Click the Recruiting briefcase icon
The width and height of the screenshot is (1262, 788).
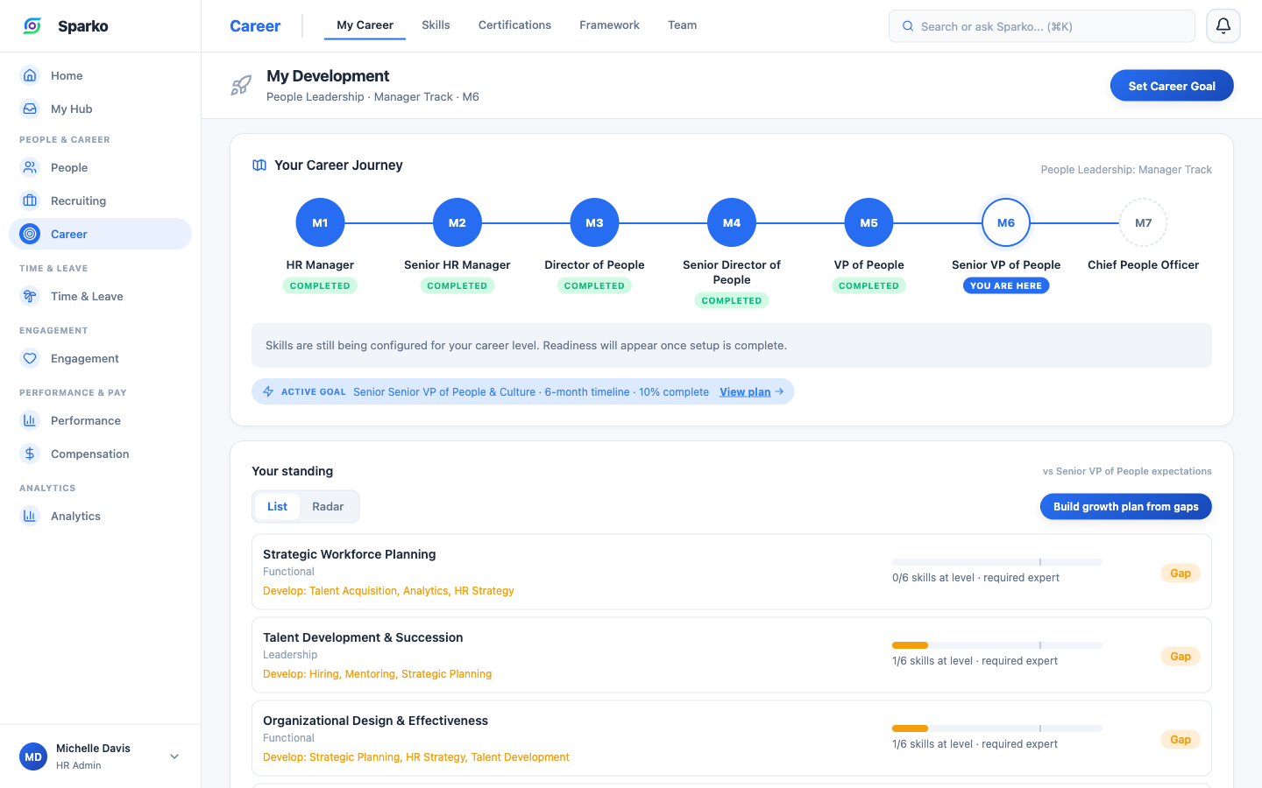click(x=30, y=201)
